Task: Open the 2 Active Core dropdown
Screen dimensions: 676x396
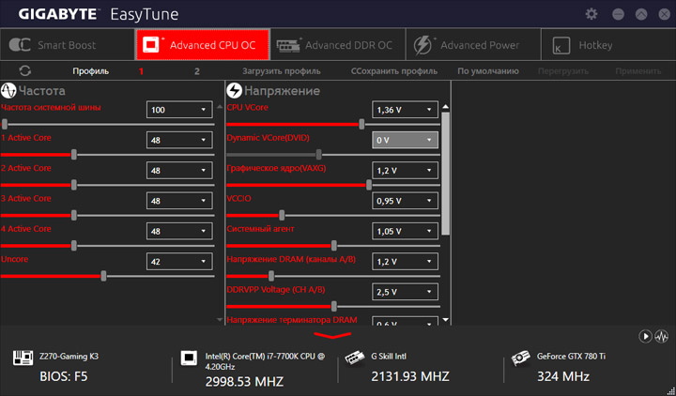Action: click(179, 170)
